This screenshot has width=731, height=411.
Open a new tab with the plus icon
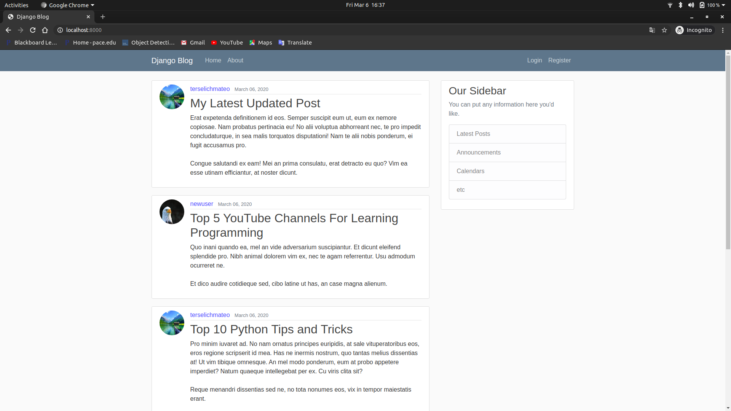pos(103,17)
